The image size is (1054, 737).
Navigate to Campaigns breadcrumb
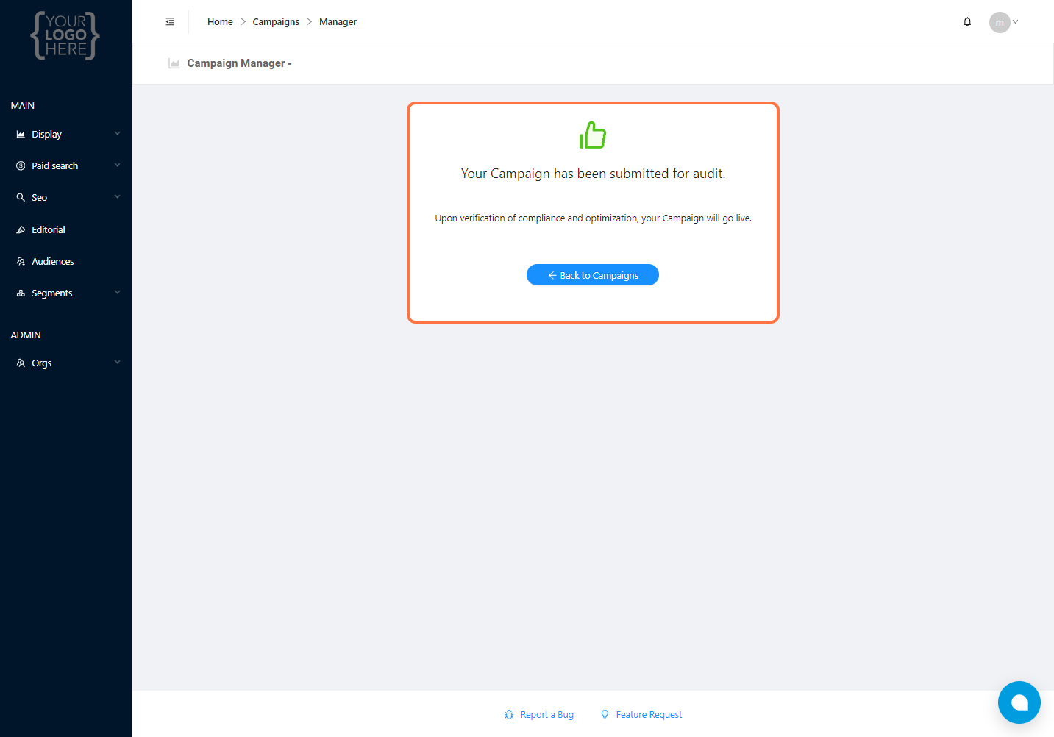pos(276,22)
